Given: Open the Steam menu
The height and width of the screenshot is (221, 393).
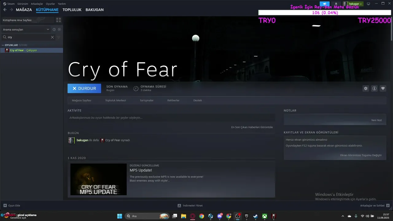Looking at the screenshot, I should (x=9, y=4).
